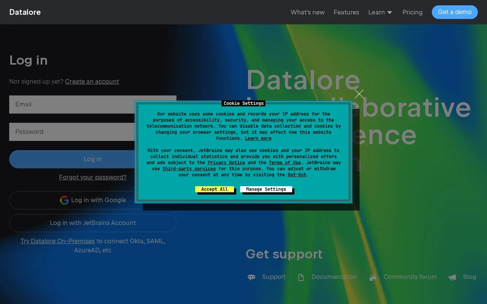Viewport: 487px width, 304px height.
Task: Open the Blog link
Action: [x=469, y=277]
